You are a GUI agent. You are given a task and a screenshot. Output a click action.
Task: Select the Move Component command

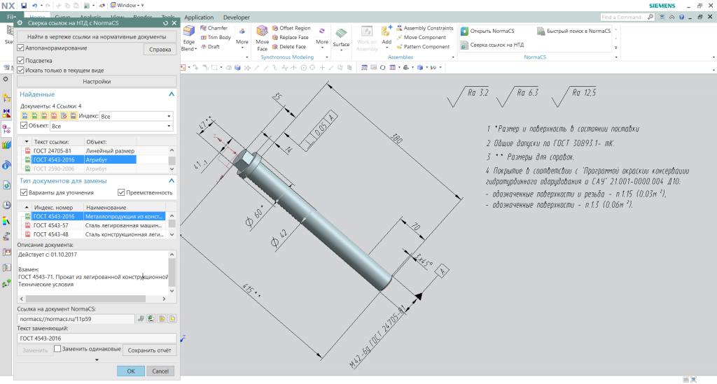(x=421, y=38)
